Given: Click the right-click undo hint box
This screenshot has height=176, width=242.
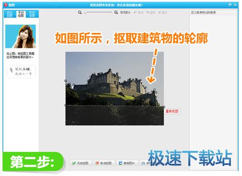Looking at the screenshot, I should tap(21, 72).
